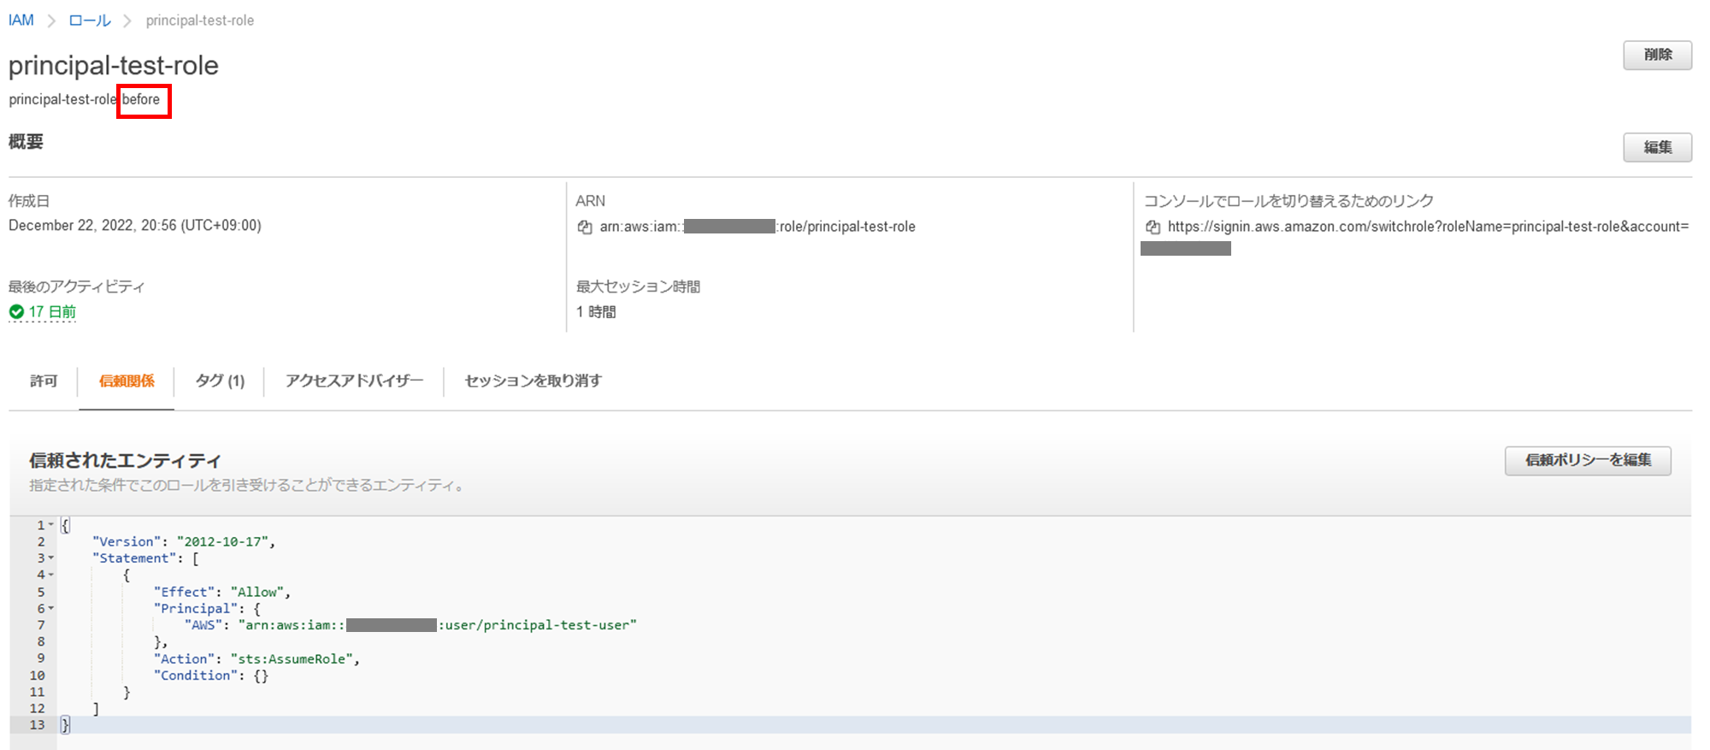Viewport: 1710px width, 750px height.
Task: Click the December 22, 2022 creation date
Action: 135,226
